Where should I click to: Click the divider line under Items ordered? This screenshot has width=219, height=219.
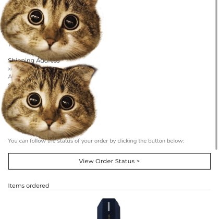[x=110, y=190]
